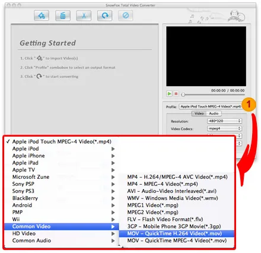
Task: Switch to the Audio tab
Action: coord(214,113)
